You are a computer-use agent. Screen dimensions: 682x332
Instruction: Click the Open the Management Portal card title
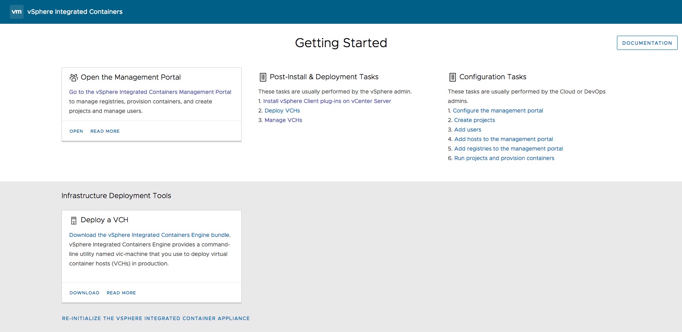point(131,77)
